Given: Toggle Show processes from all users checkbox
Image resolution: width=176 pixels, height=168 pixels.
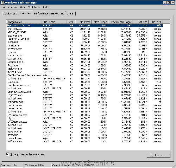Looking at the screenshot, I should pos(7,154).
